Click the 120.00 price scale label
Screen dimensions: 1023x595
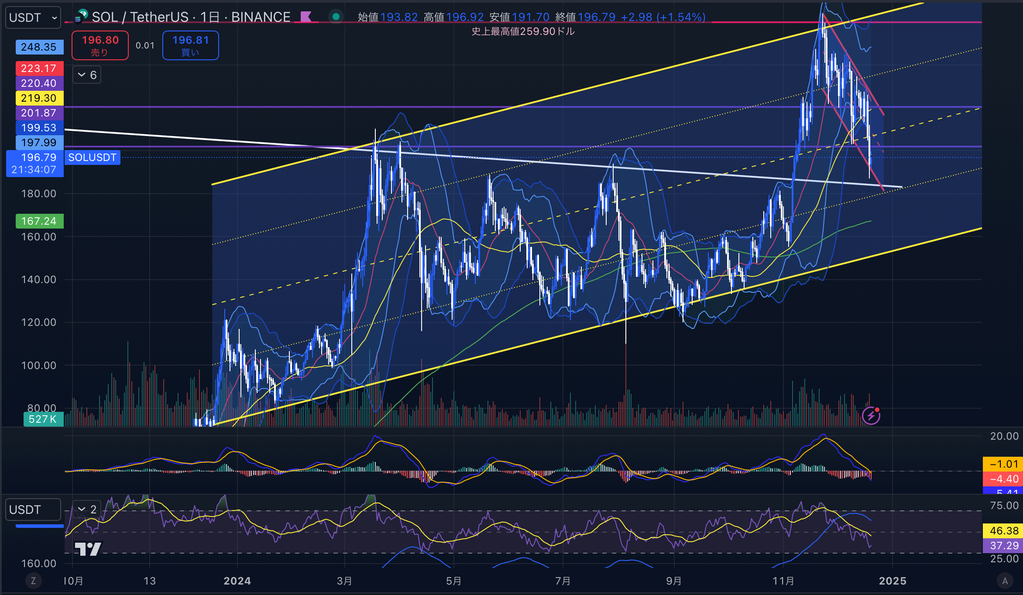39,322
